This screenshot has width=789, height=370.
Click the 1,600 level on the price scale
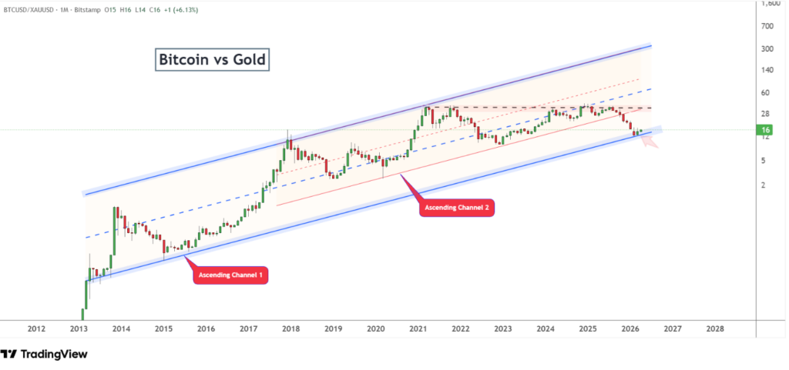pyautogui.click(x=769, y=4)
